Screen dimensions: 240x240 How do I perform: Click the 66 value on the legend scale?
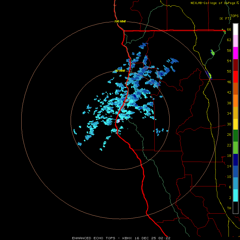pos(229,29)
